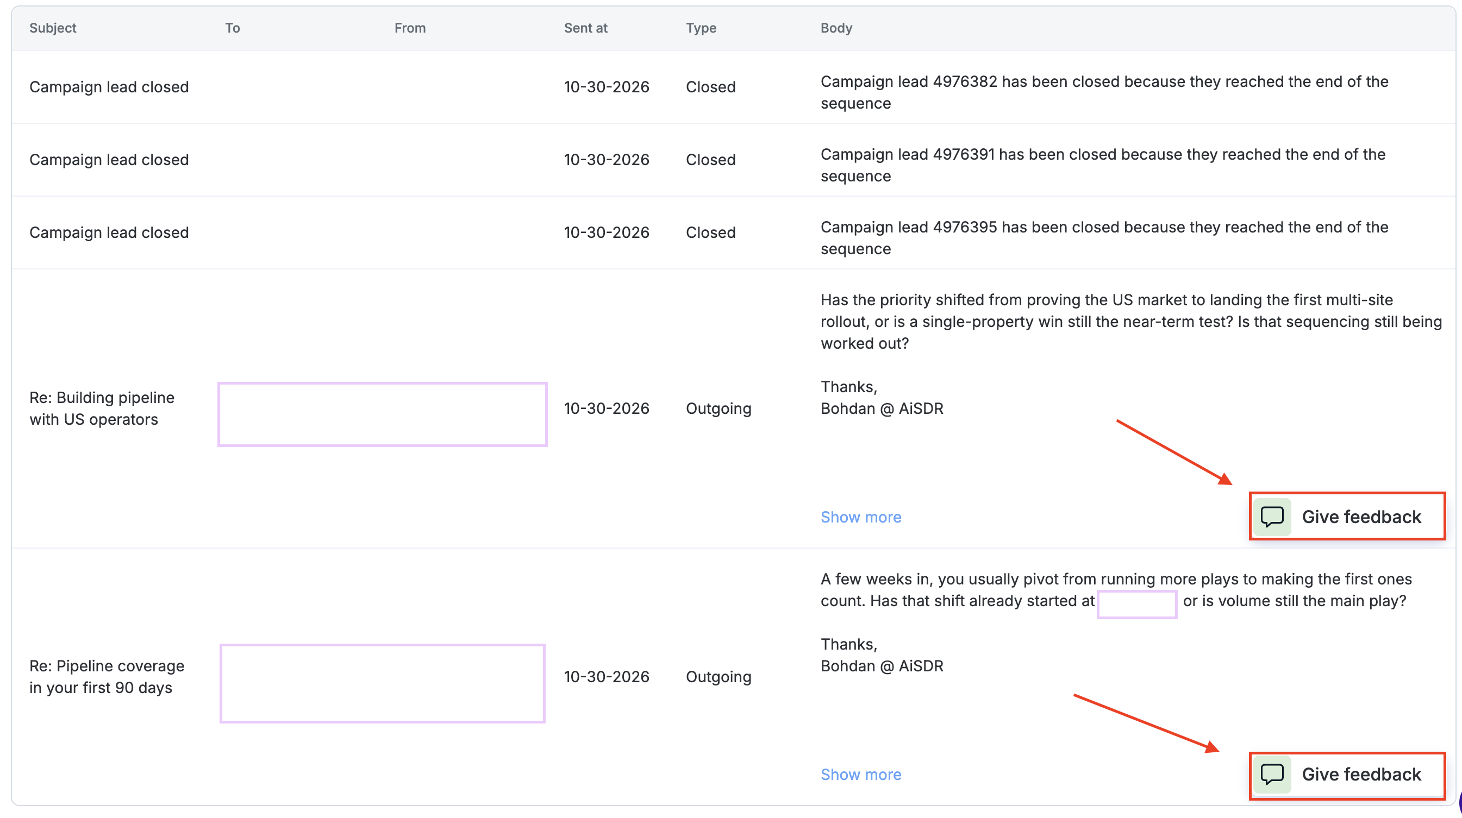1462x818 pixels.
Task: Click subject Re: Building pipeline with US operators
Action: (102, 408)
